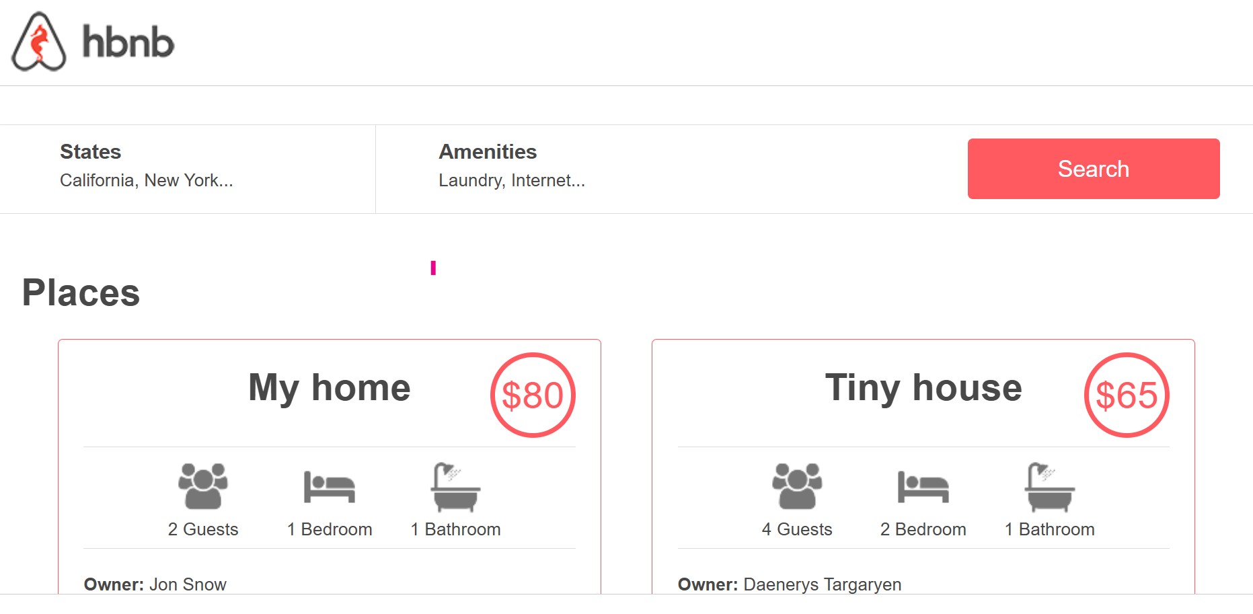Open the Amenities filter dropdown
Viewport: 1253px width, 614px height.
488,152
